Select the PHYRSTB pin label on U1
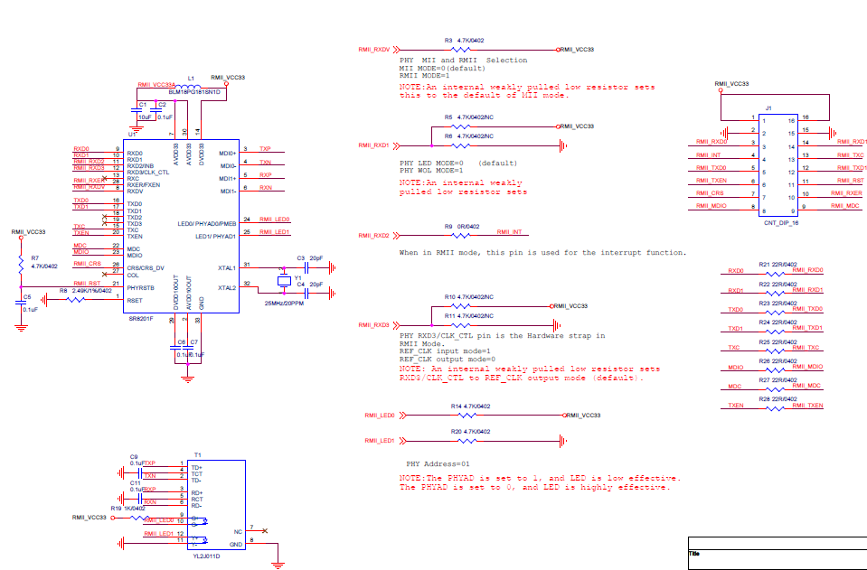This screenshot has width=867, height=570. (x=140, y=288)
